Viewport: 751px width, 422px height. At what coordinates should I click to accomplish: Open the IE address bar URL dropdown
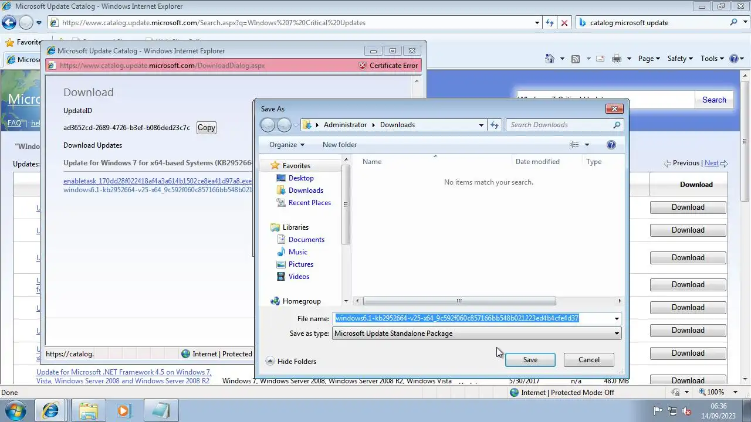pos(537,23)
